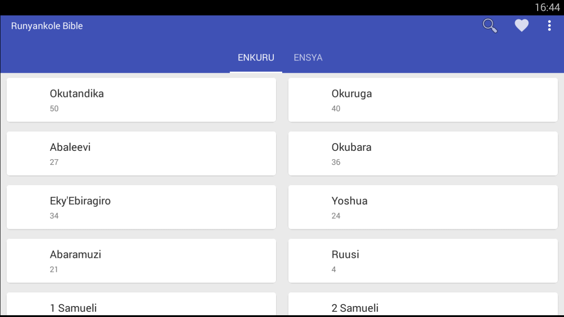Choose the Ruusi book card
Image resolution: width=564 pixels, height=317 pixels.
tap(423, 261)
